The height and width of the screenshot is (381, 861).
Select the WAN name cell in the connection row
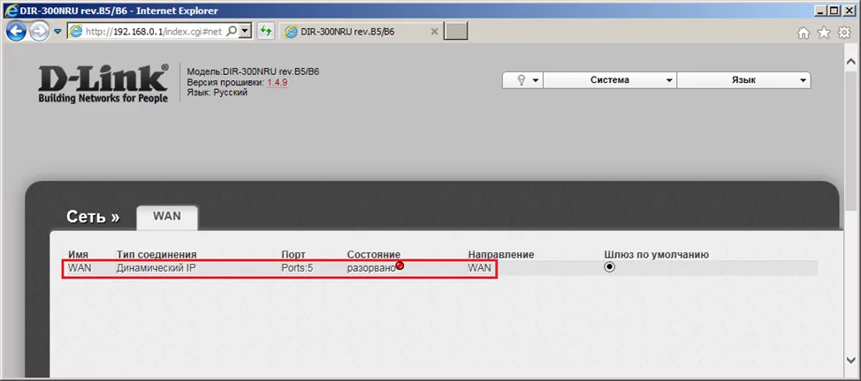80,268
